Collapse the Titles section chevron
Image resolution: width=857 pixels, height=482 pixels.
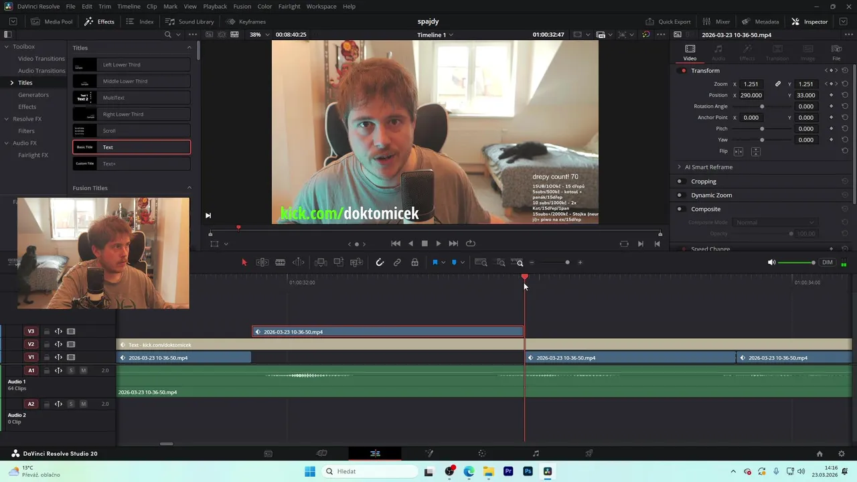tap(189, 48)
